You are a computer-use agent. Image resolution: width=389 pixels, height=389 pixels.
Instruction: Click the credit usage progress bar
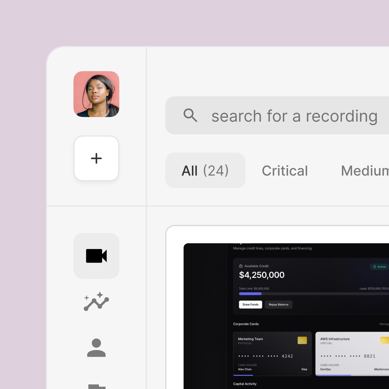click(x=314, y=294)
